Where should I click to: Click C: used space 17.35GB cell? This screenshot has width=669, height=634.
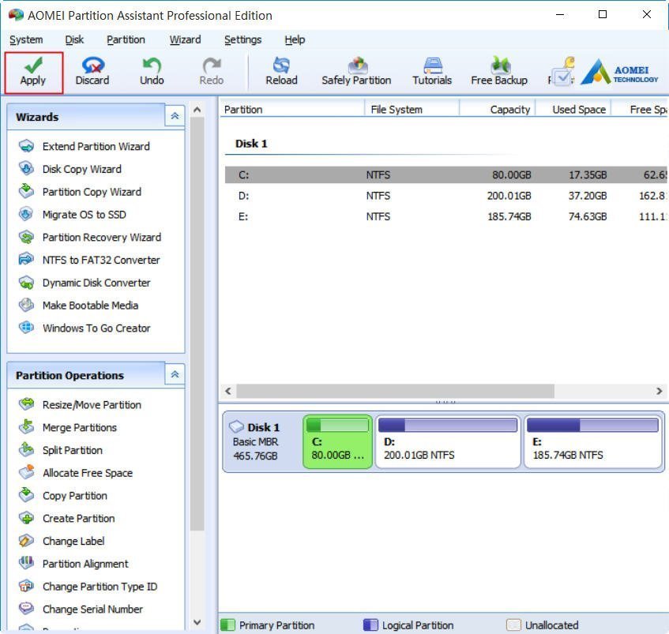[587, 174]
